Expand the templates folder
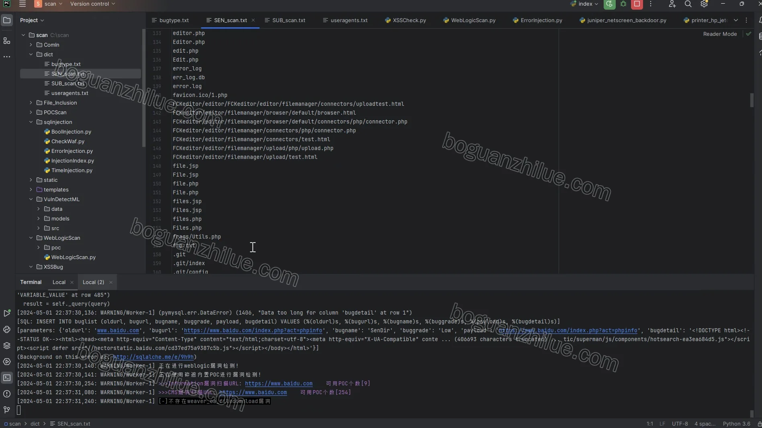Image resolution: width=762 pixels, height=428 pixels. pos(31,189)
